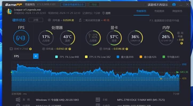The image size is (193, 106).
Task: Toggle the green 平均值:643 legend swatch
Action: pyautogui.click(x=164, y=57)
